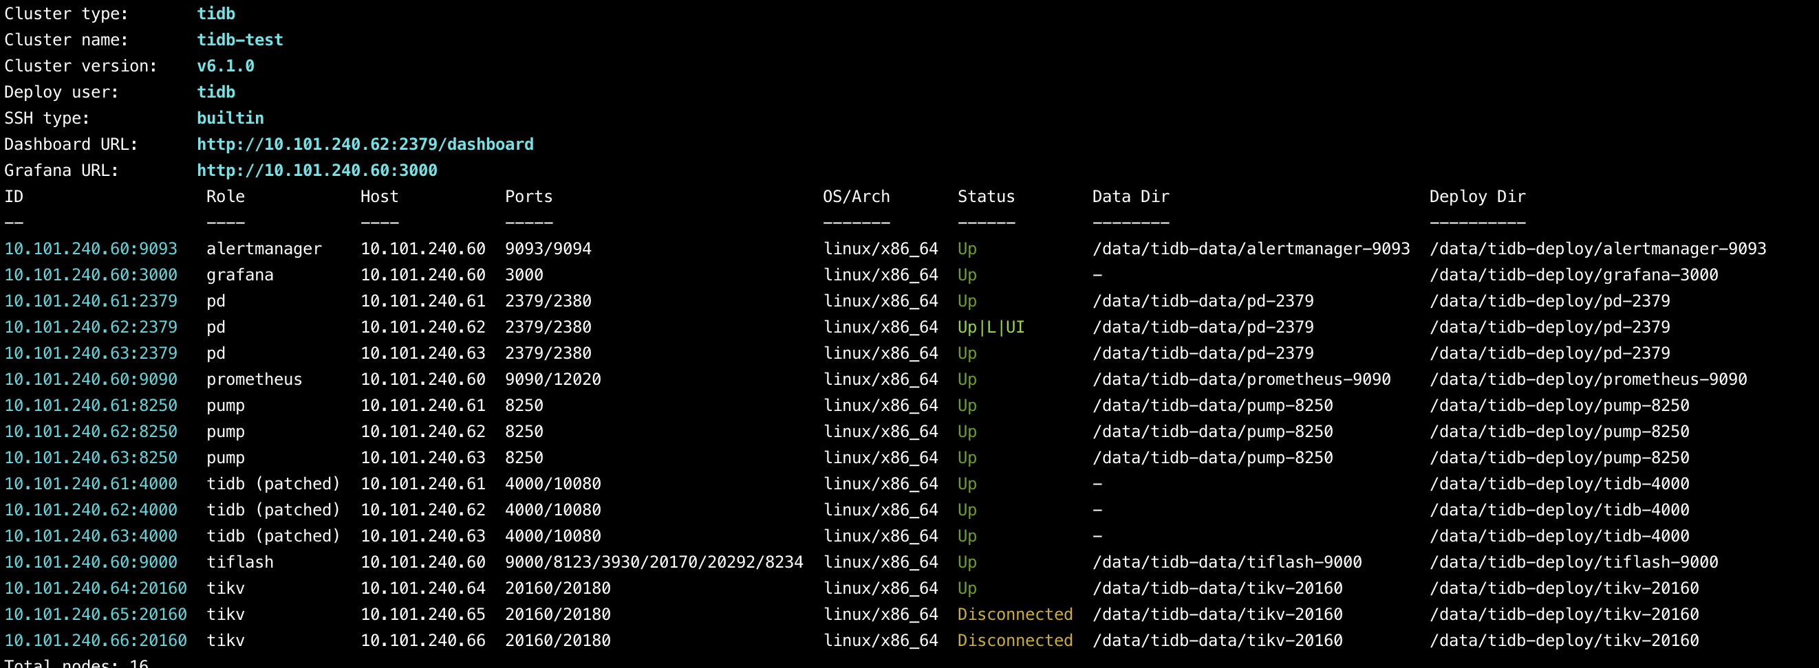Open the Grafana URL http://10.101.240.60:3000
Viewport: 1819px width, 668px height.
317,170
